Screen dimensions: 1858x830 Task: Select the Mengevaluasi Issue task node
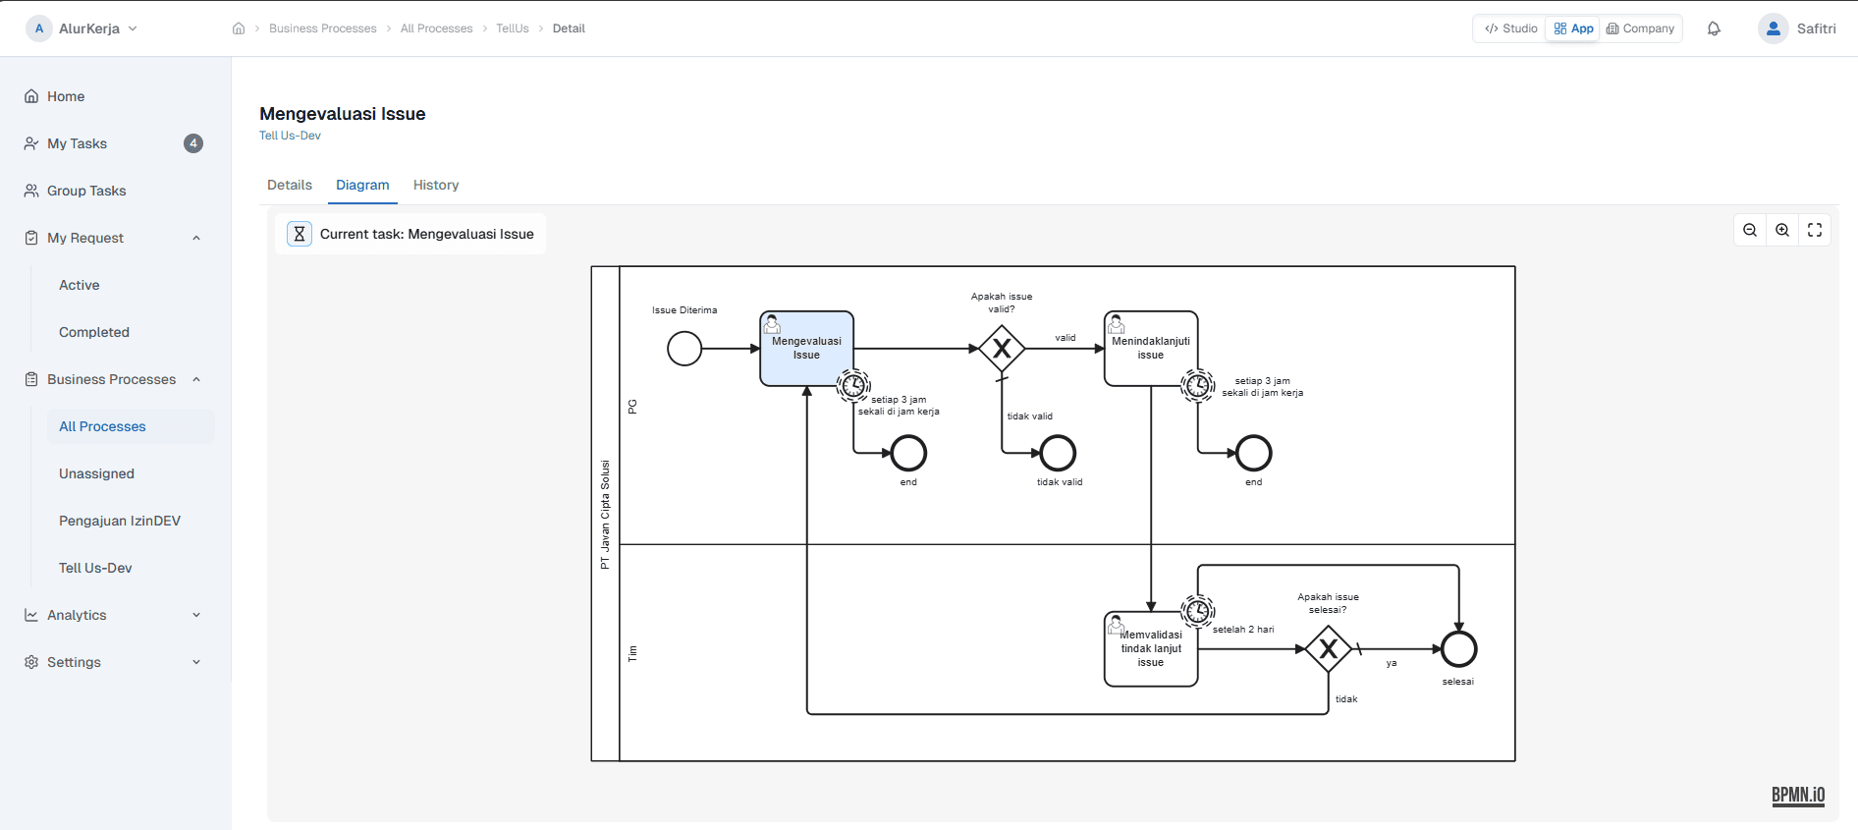point(806,349)
